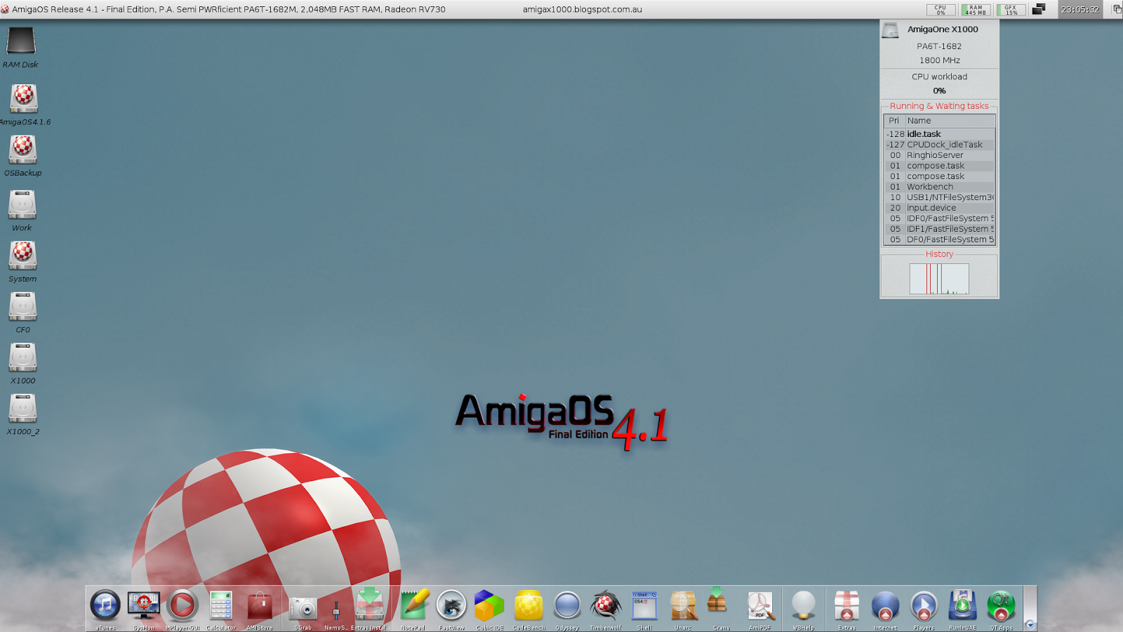Select the USB1/NTFileSystem task row
1123x632 pixels.
[939, 197]
